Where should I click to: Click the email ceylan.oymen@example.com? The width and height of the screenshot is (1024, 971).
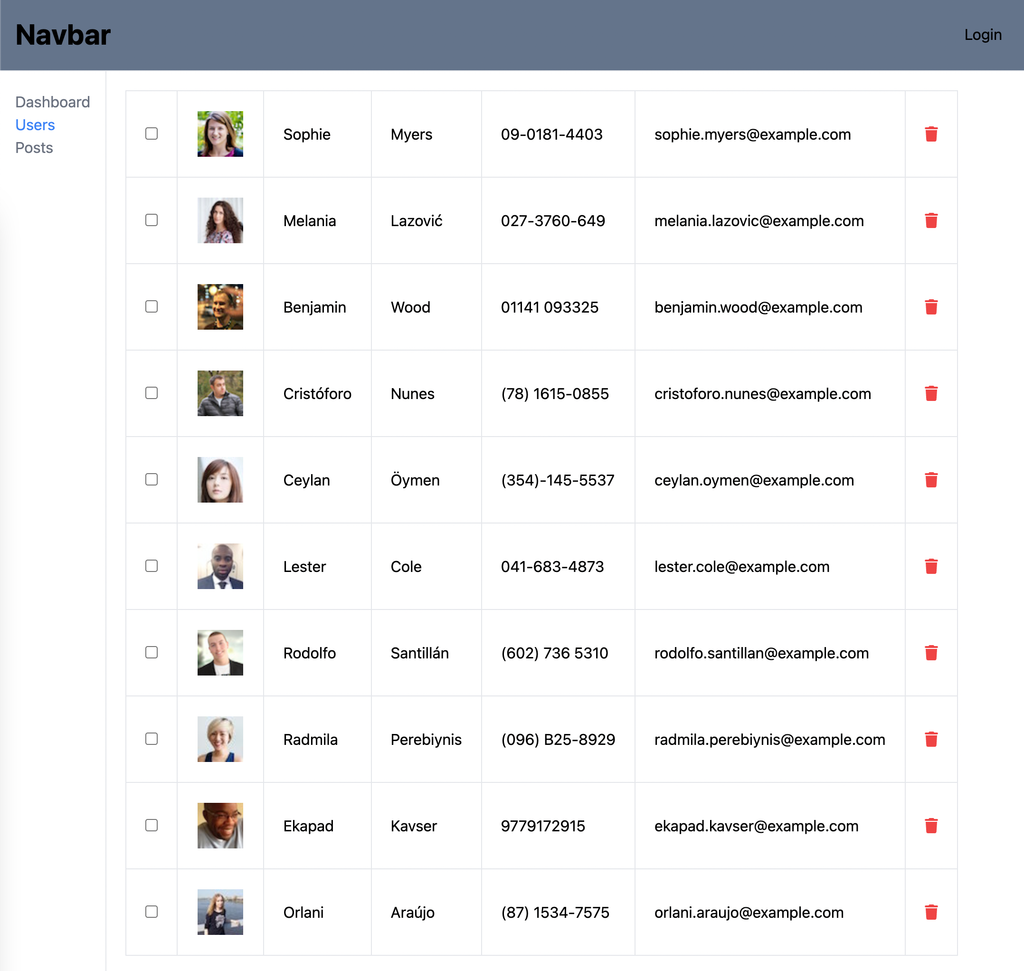click(x=753, y=480)
